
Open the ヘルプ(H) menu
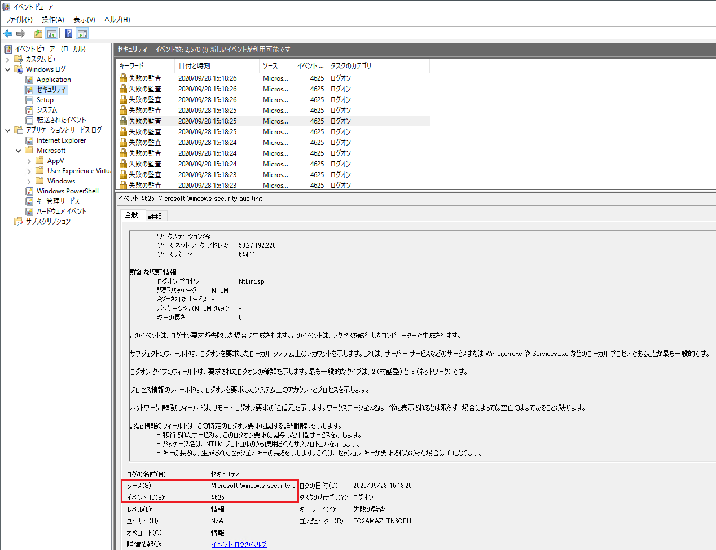click(117, 20)
